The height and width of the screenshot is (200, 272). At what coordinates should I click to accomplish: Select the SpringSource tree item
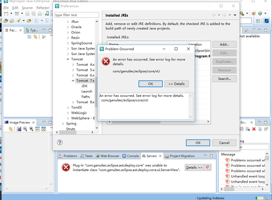(82, 43)
